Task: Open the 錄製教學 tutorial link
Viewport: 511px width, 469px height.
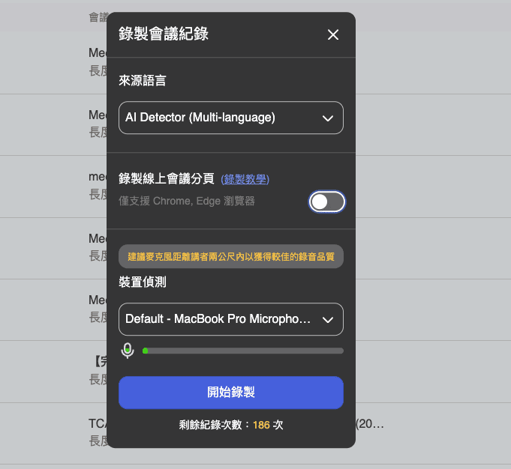Action: coord(245,179)
